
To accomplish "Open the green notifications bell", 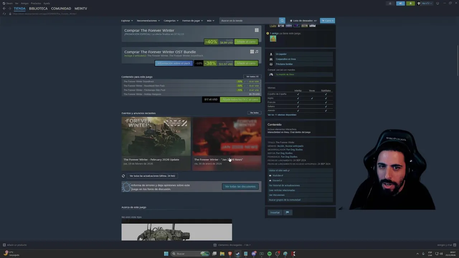I will click(411, 3).
